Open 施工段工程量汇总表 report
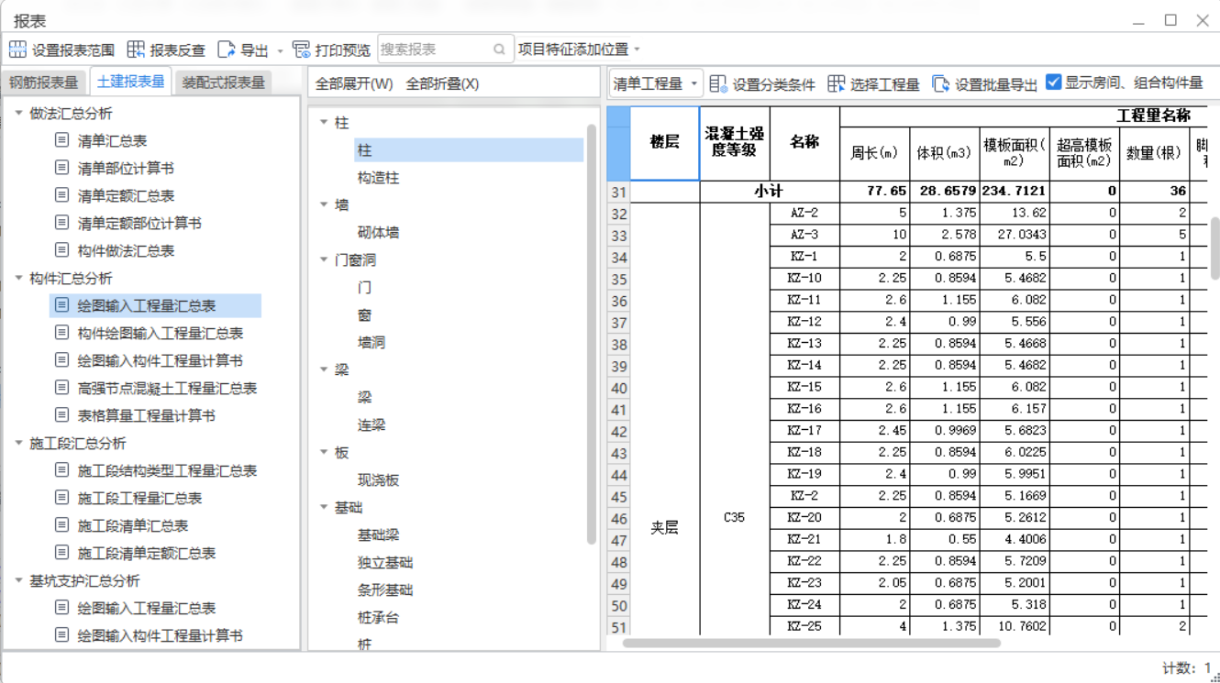 tap(139, 498)
